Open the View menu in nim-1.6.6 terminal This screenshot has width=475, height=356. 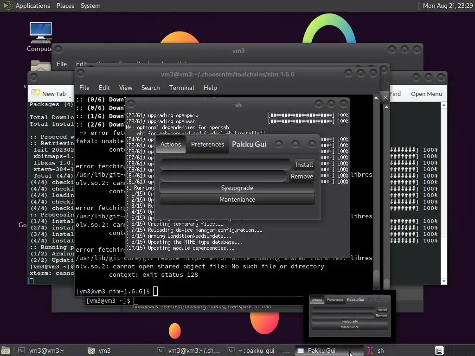(125, 88)
